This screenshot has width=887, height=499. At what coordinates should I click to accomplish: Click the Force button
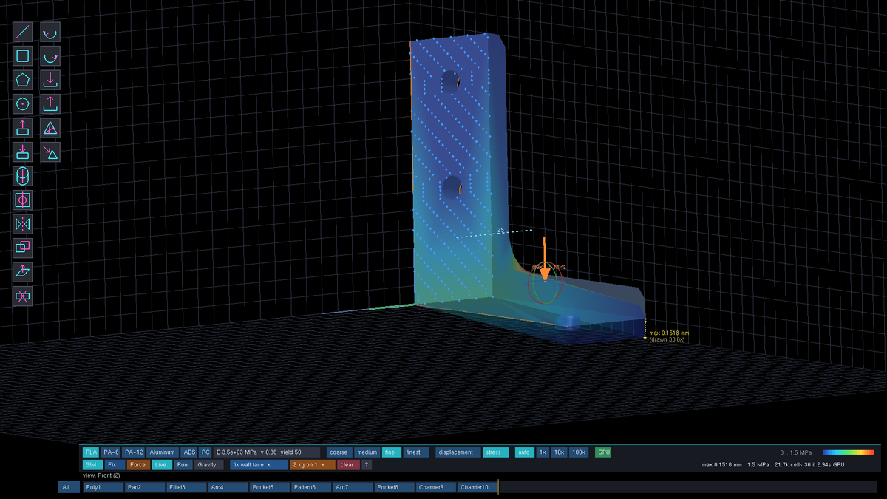click(137, 465)
